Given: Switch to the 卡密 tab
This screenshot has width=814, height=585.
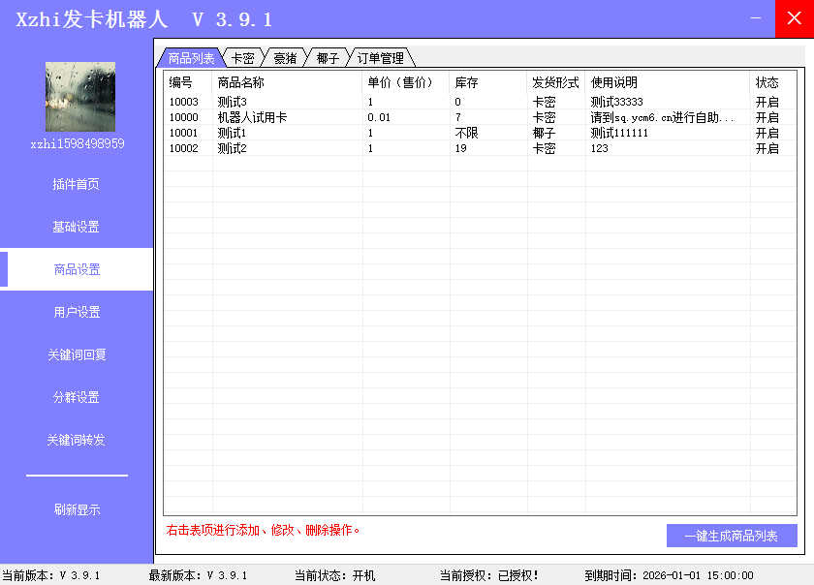Looking at the screenshot, I should coord(242,58).
